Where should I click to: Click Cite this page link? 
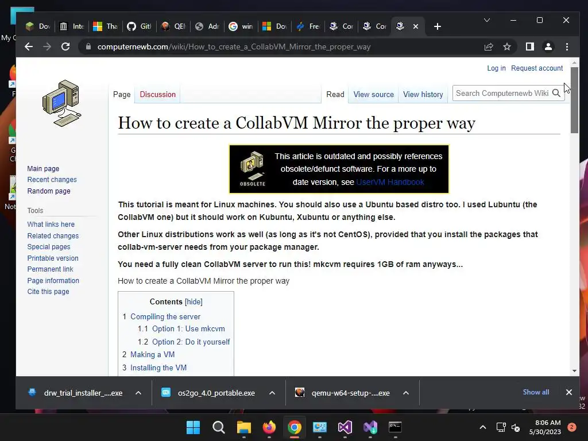click(x=48, y=292)
